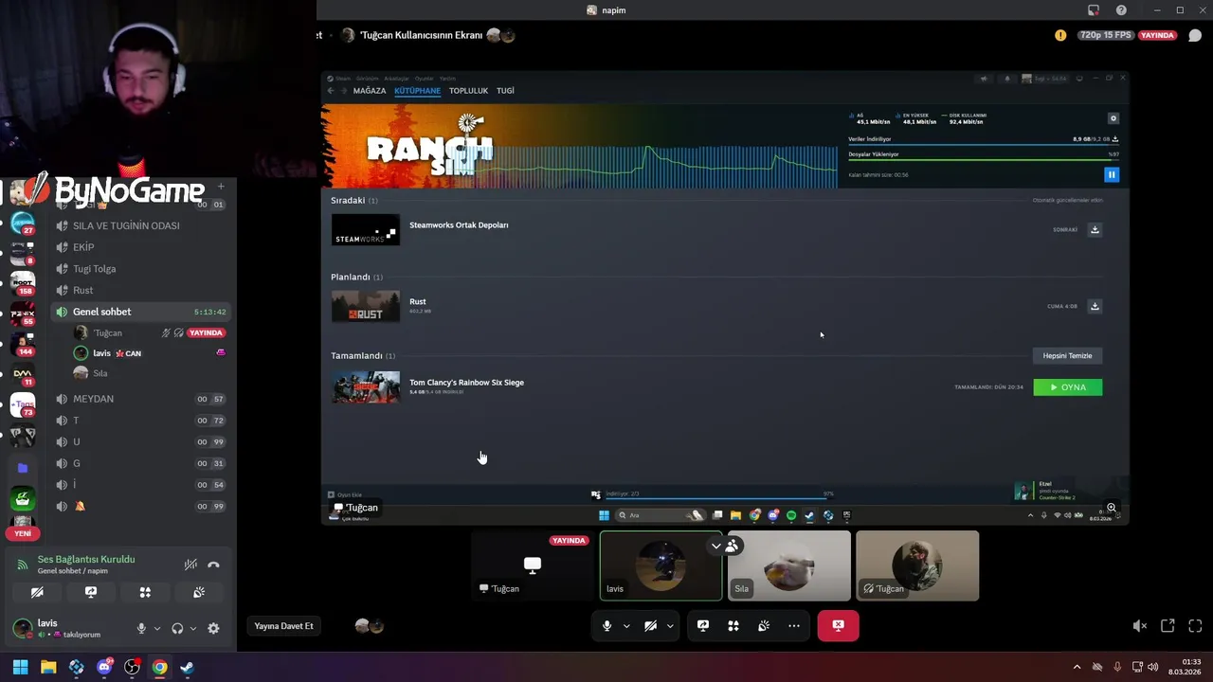
Task: Click the yellow warning icon in header
Action: point(1060,35)
